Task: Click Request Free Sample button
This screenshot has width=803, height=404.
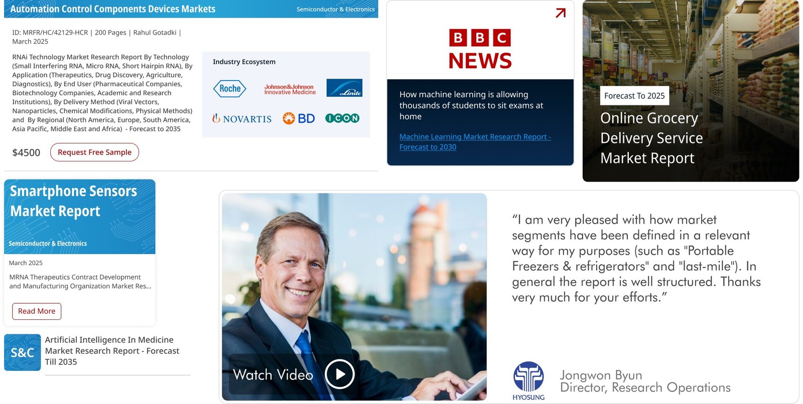Action: [94, 152]
